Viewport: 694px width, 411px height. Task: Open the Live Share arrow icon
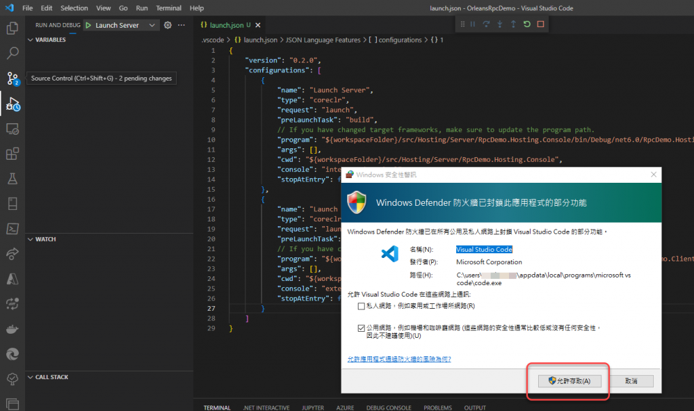(x=12, y=254)
